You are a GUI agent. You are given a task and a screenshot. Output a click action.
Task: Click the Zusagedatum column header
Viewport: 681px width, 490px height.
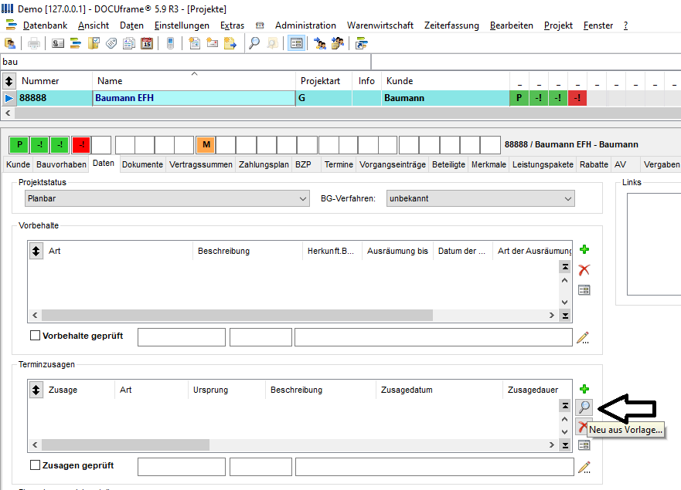(x=438, y=390)
